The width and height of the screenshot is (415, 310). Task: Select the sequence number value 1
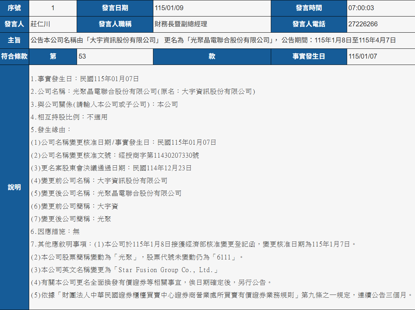[x=53, y=8]
